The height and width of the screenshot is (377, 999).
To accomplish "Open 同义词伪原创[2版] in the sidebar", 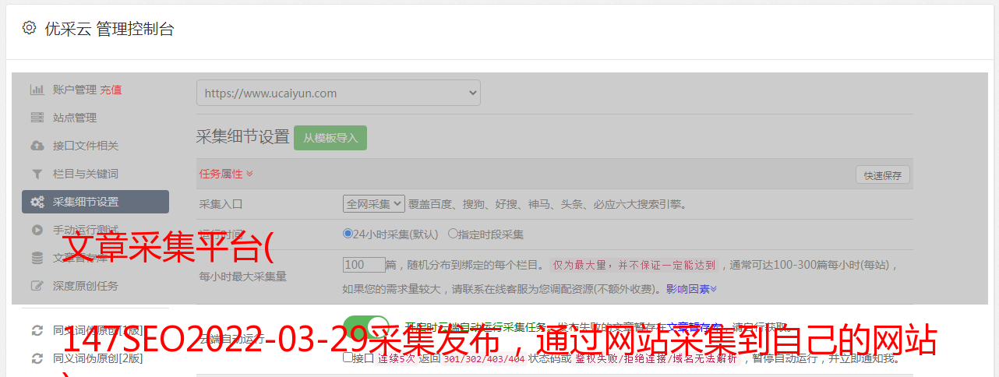I will (97, 358).
